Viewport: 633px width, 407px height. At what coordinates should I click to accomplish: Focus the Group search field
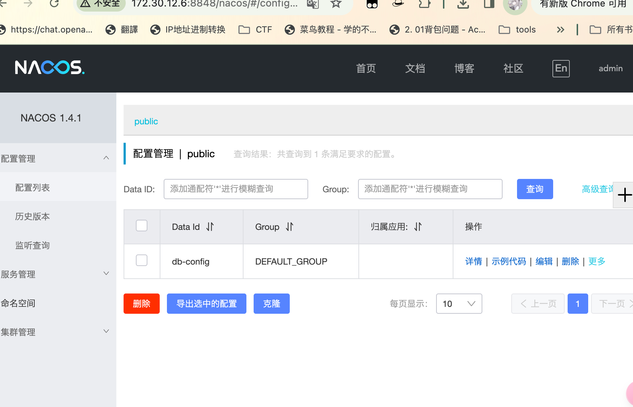point(430,189)
